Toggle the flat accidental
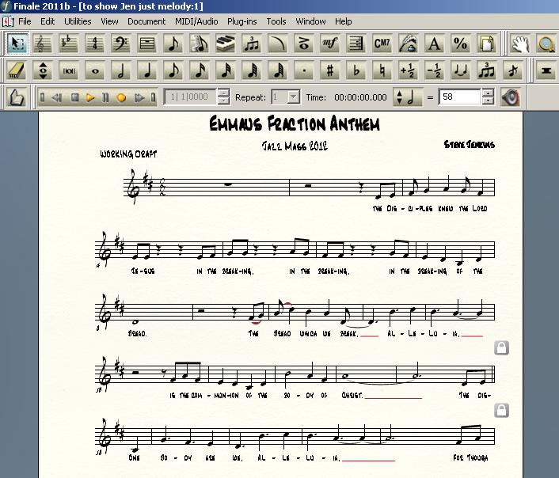559x478 pixels. pos(356,70)
